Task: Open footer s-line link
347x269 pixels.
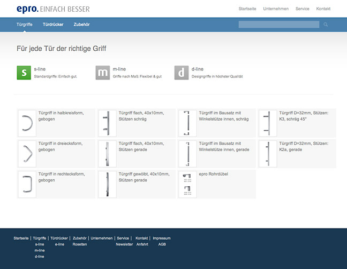Action: coord(40,244)
